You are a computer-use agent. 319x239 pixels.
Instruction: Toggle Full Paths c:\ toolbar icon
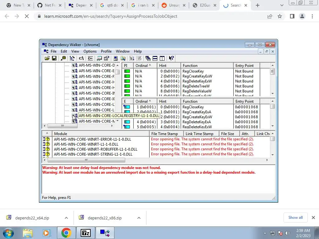click(x=81, y=58)
